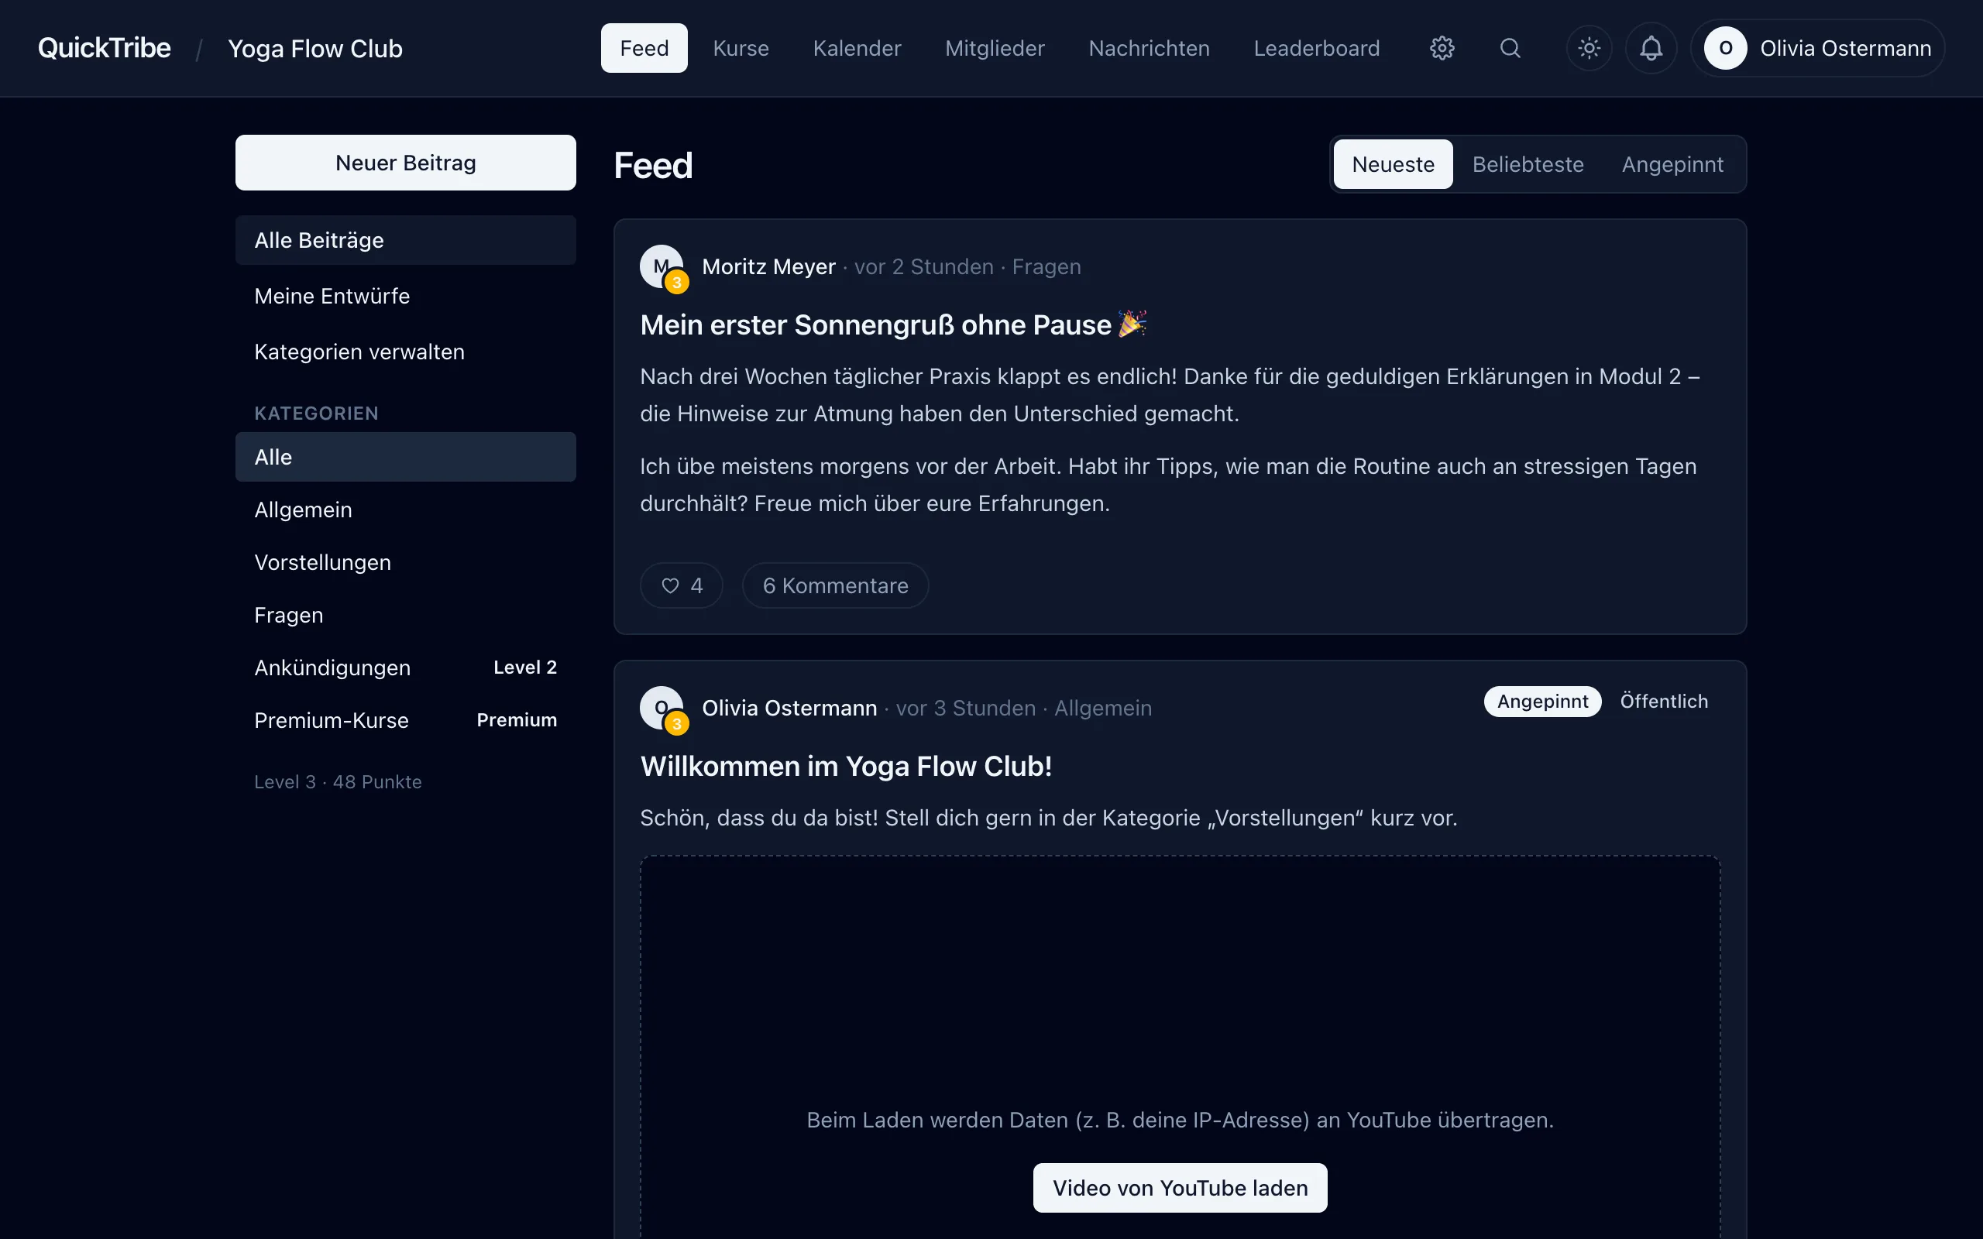The image size is (1983, 1239).
Task: Open notifications bell icon
Action: [x=1651, y=48]
